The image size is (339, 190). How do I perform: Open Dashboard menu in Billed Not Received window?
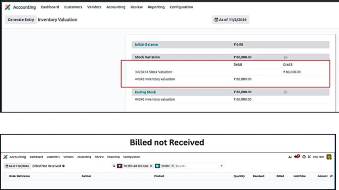36,157
